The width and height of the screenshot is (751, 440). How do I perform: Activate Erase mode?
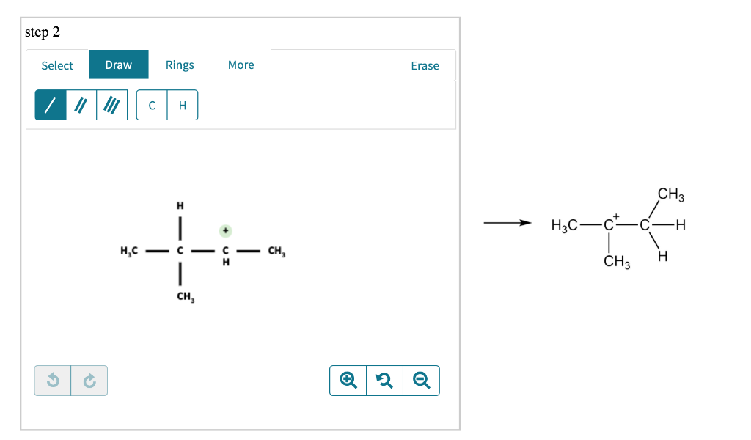pyautogui.click(x=425, y=65)
